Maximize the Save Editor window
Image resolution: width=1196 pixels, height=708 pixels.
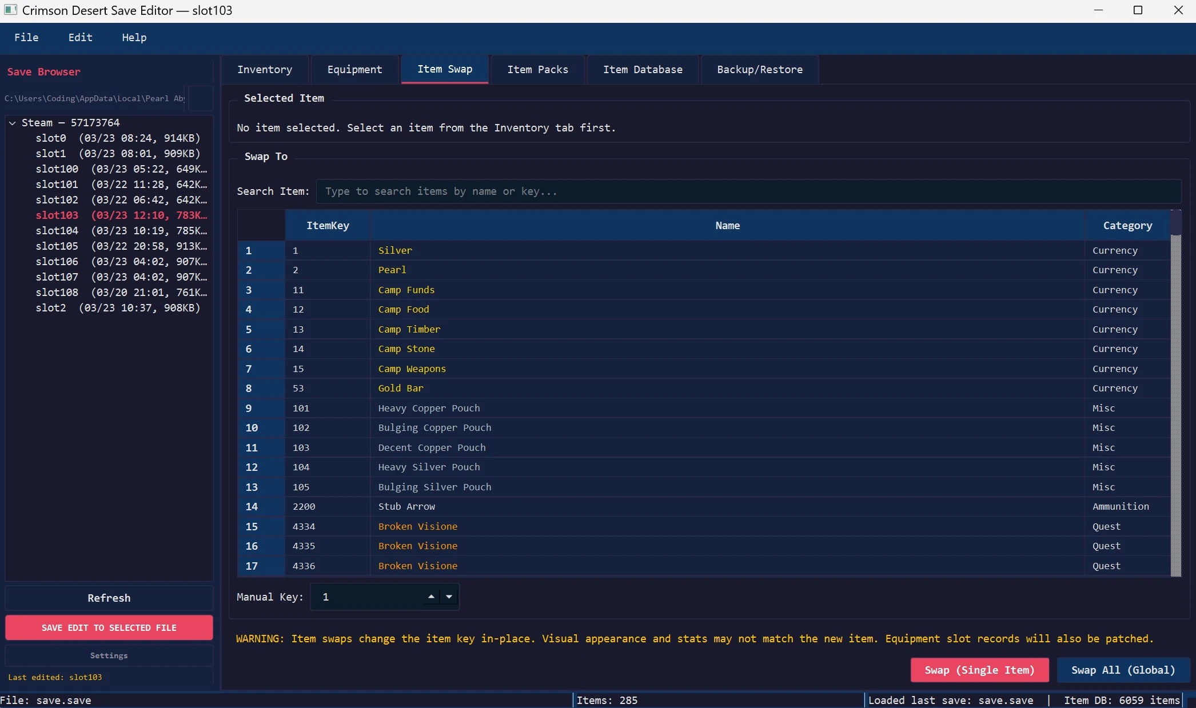click(x=1138, y=10)
